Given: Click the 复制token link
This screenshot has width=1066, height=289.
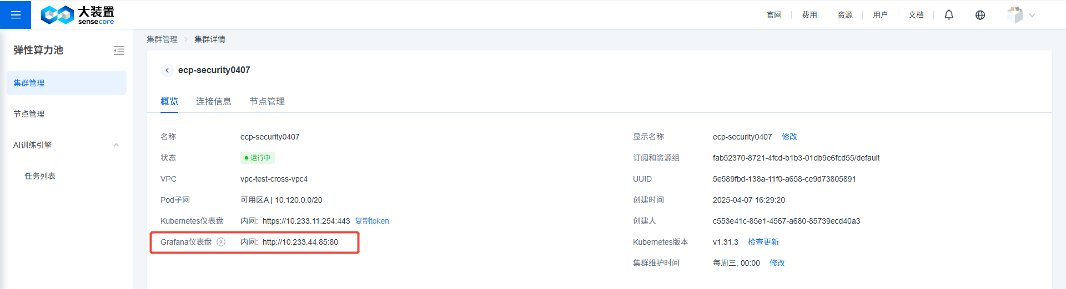Looking at the screenshot, I should pos(372,221).
